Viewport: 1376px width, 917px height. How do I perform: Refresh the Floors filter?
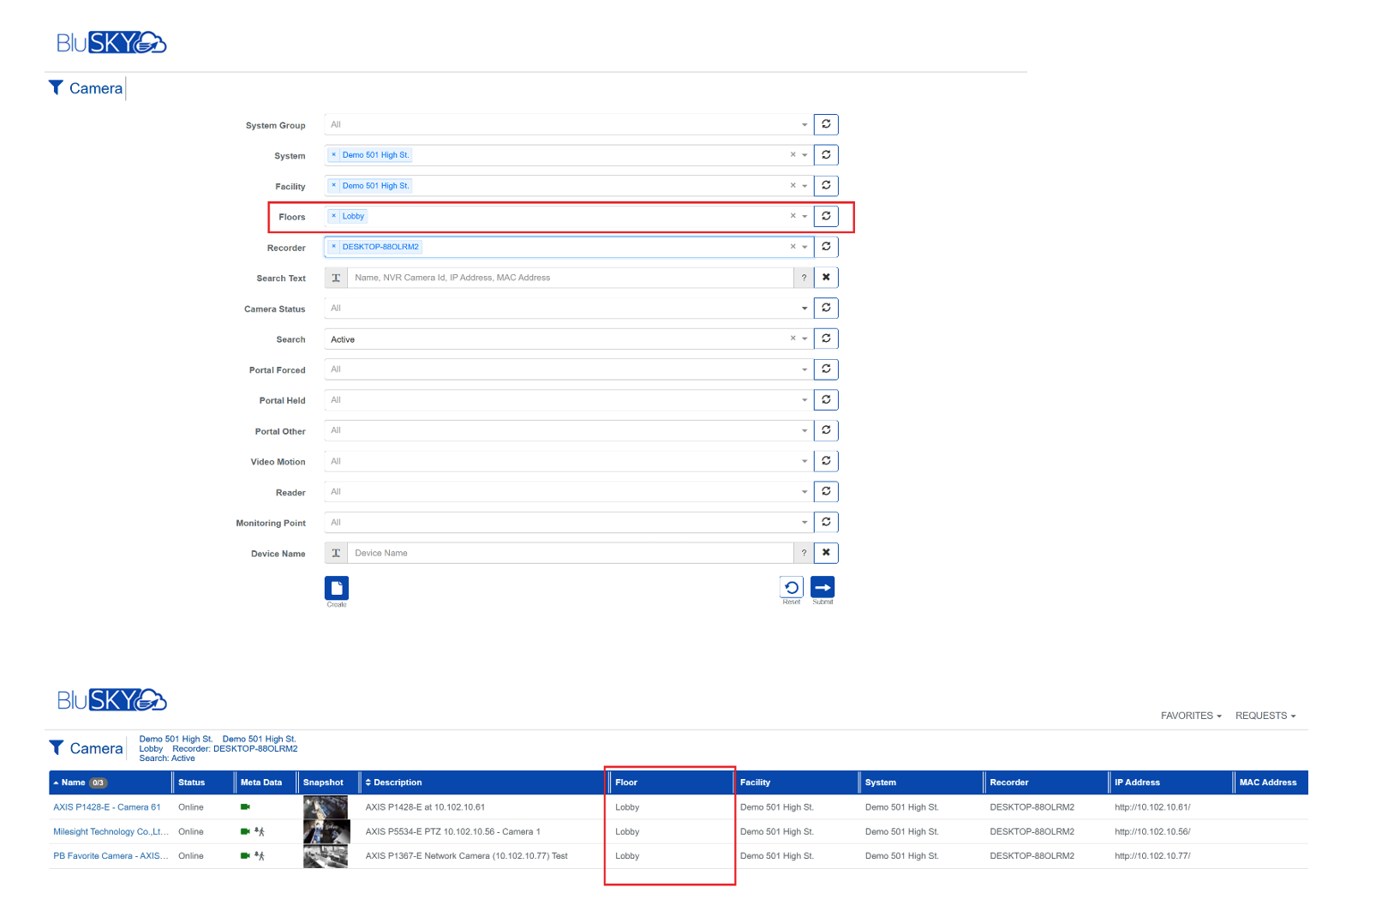(x=825, y=216)
